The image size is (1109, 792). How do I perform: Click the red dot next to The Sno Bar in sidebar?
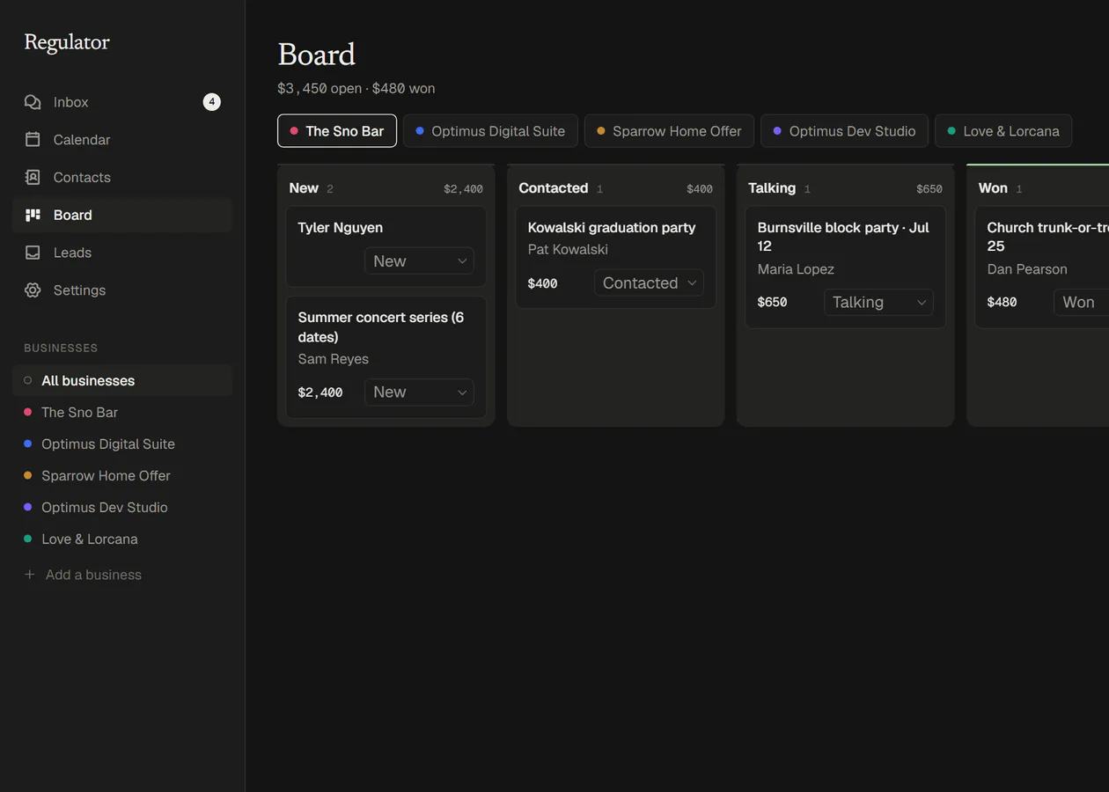coord(27,412)
